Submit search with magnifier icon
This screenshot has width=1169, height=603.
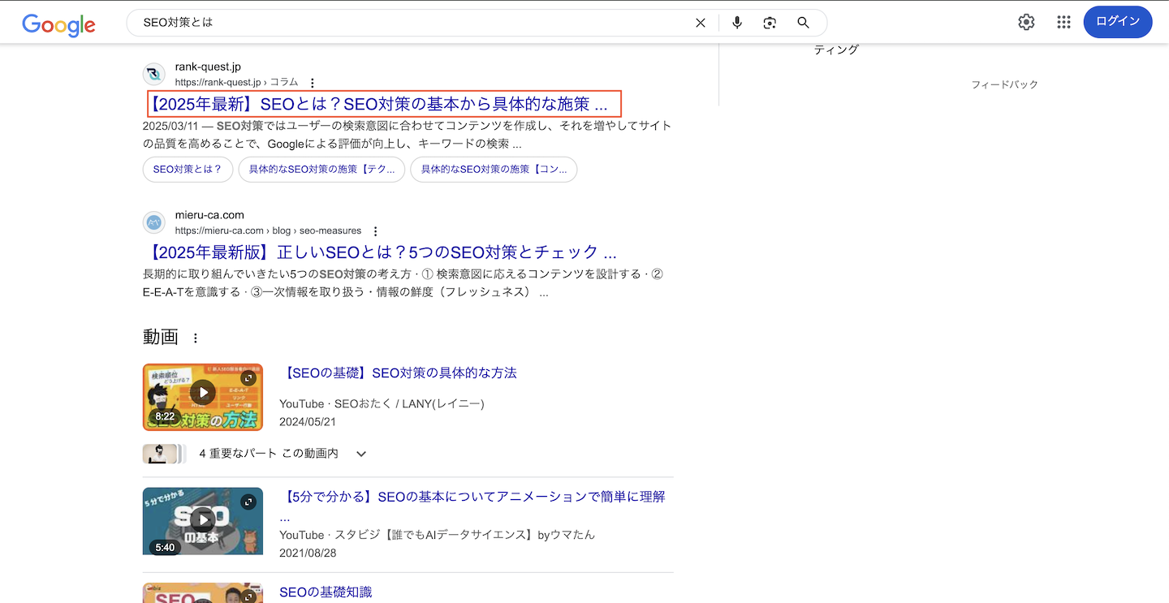pos(803,23)
